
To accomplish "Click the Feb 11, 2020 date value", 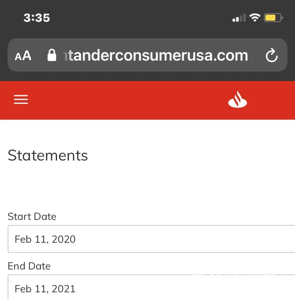I will (45, 239).
